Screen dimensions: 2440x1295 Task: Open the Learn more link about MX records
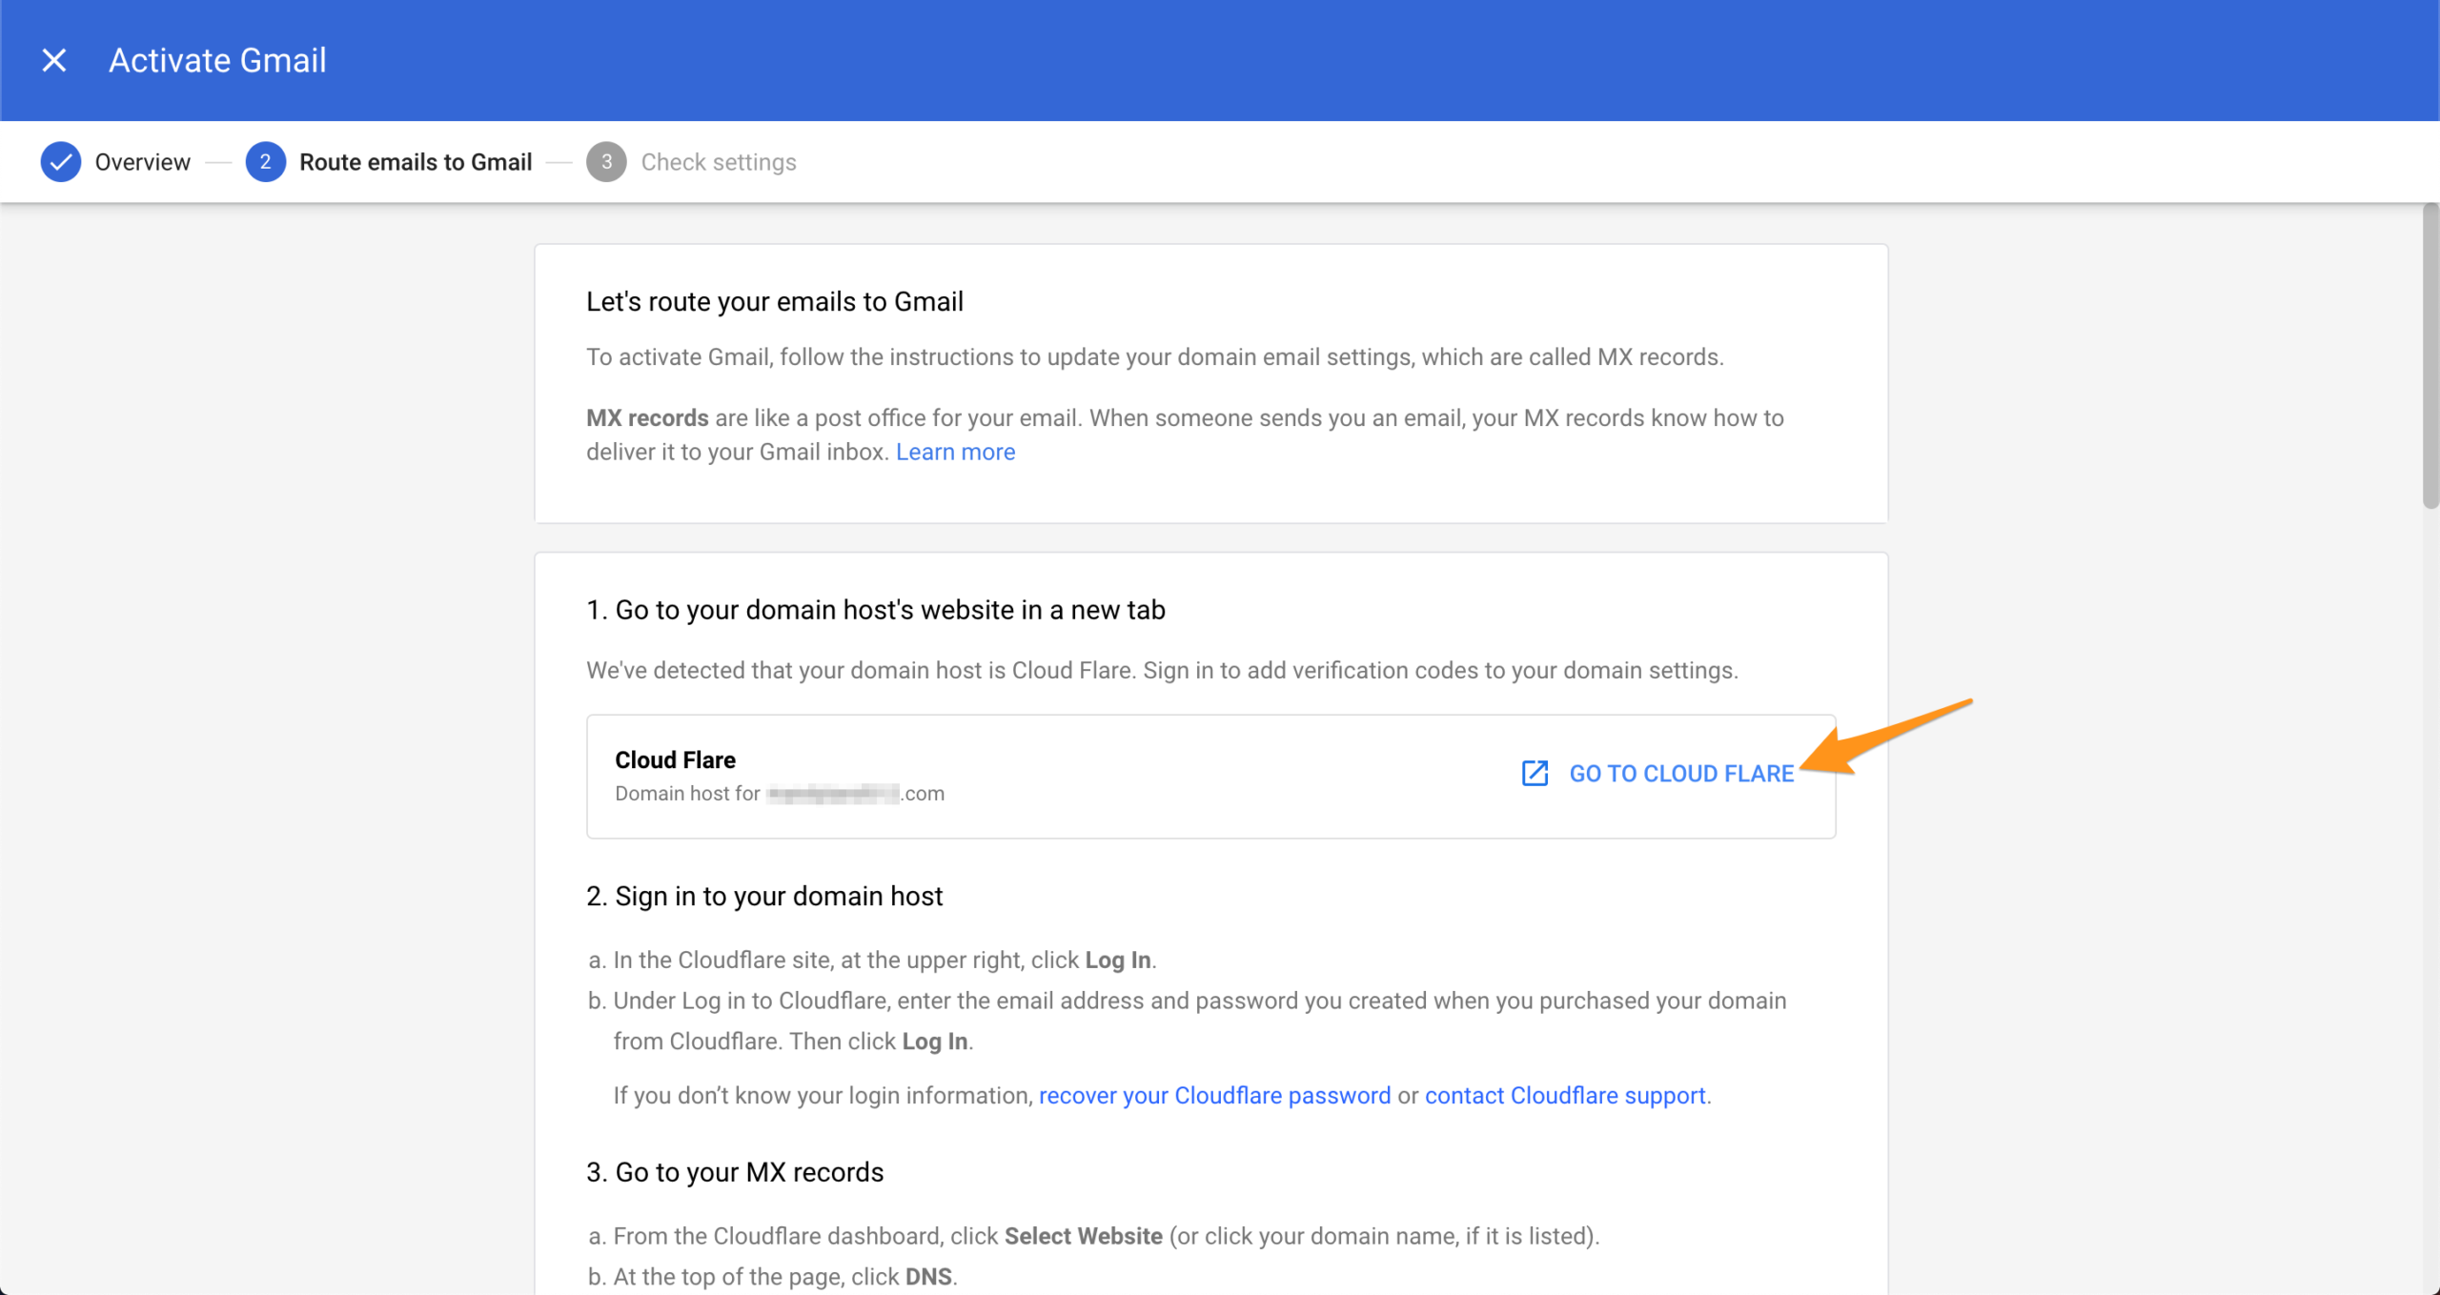point(955,452)
